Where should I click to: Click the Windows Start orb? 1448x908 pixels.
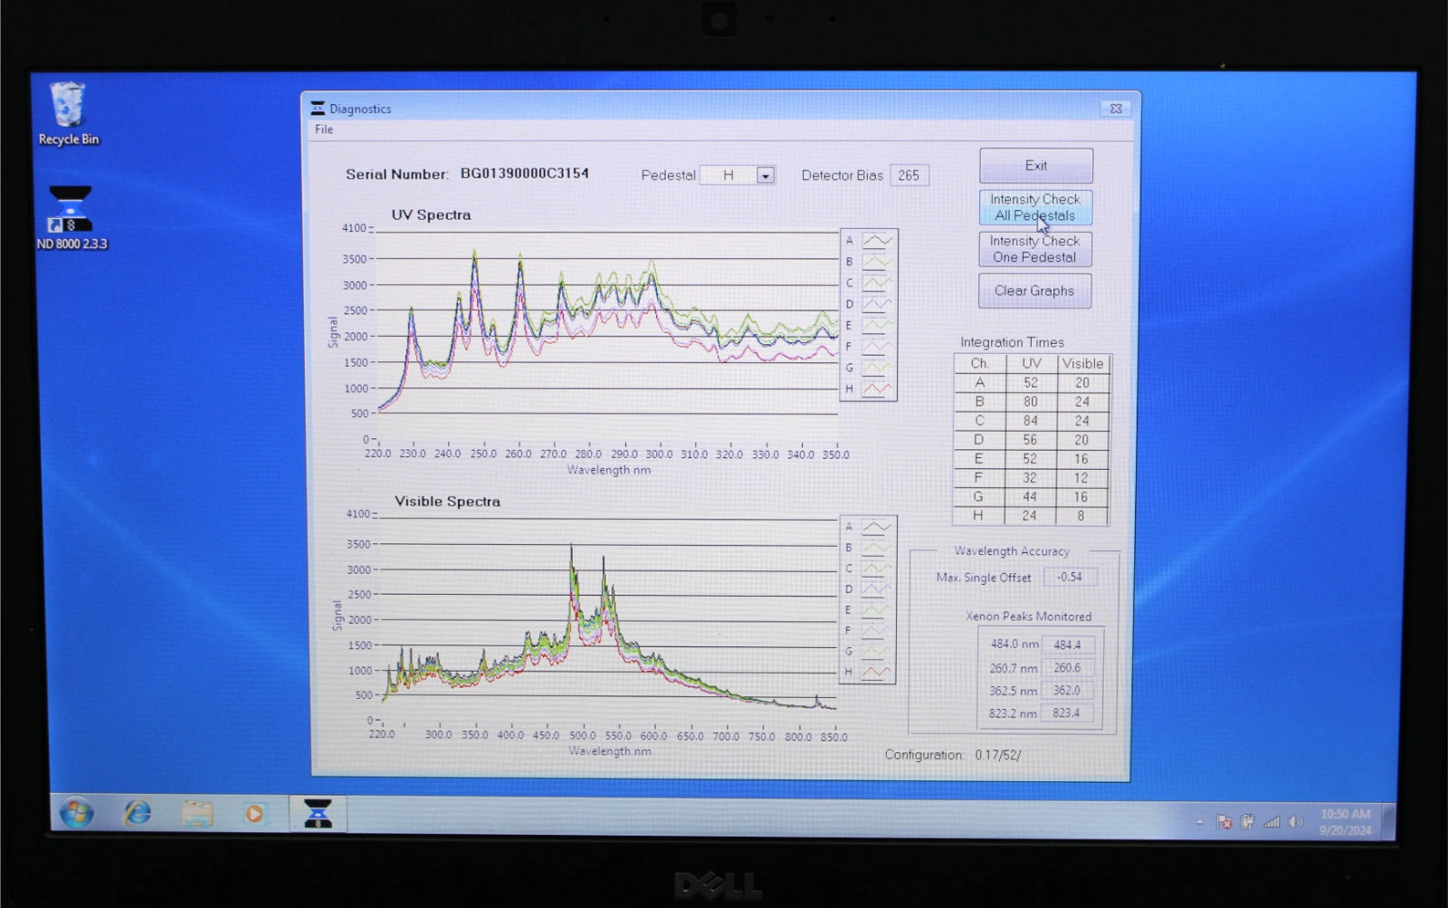[76, 813]
